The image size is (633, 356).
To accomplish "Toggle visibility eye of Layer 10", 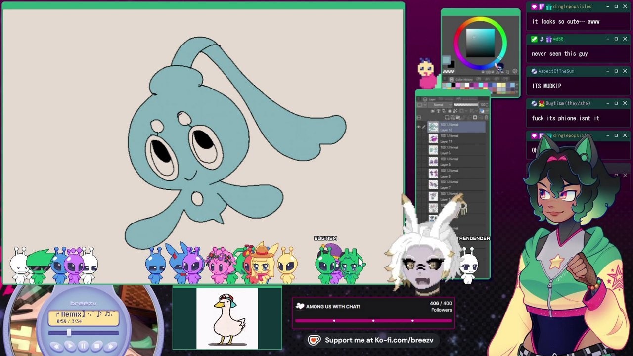I will click(x=419, y=127).
